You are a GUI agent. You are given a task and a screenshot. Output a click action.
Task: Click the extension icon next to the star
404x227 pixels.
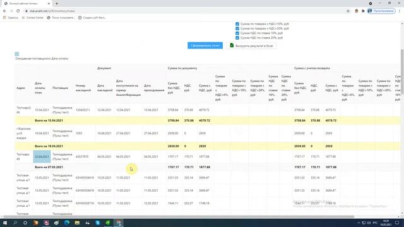coord(356,11)
